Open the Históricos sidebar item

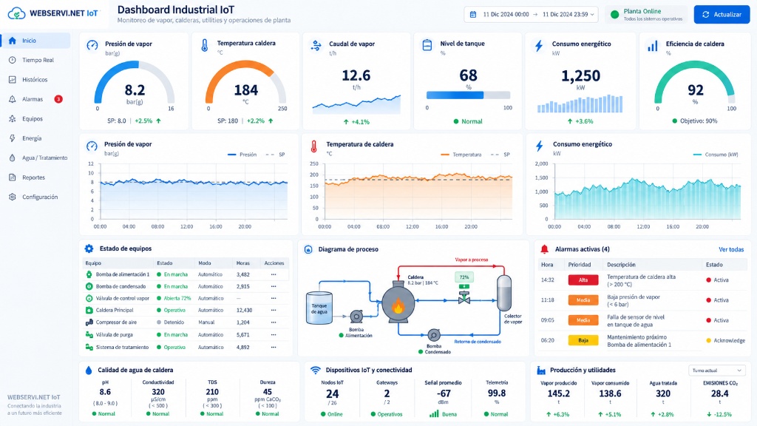[35, 80]
